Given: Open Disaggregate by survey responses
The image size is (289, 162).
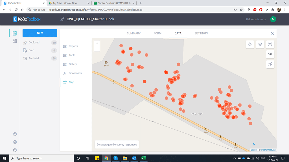Looking at the screenshot, I should click(x=117, y=144).
